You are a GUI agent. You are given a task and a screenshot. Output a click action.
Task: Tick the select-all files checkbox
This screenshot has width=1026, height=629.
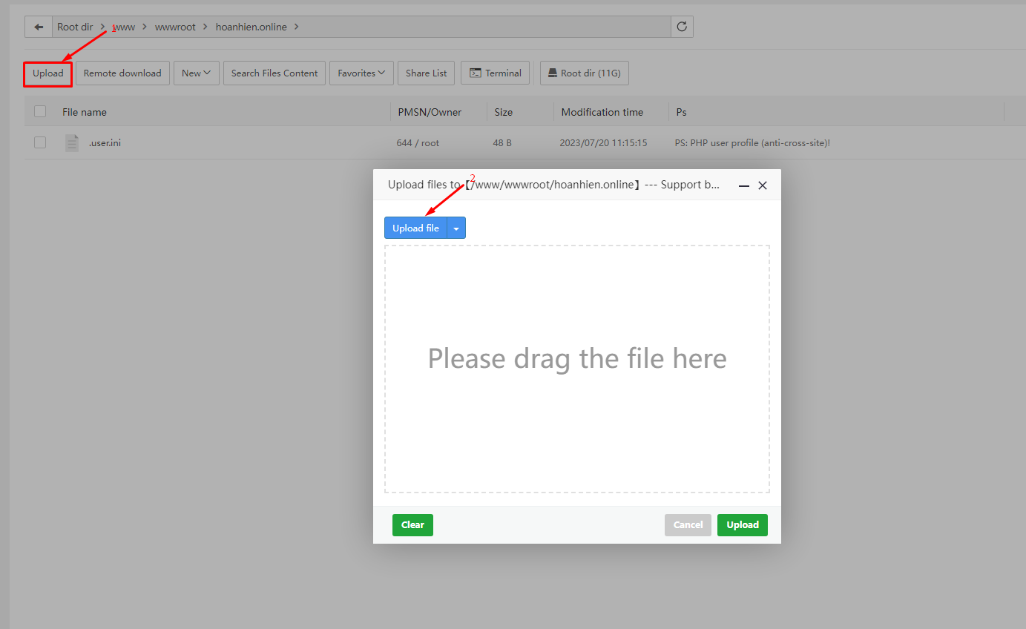tap(40, 111)
